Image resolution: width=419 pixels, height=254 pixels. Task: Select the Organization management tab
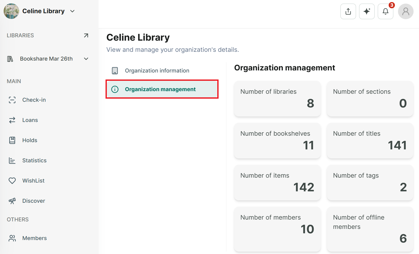click(162, 89)
